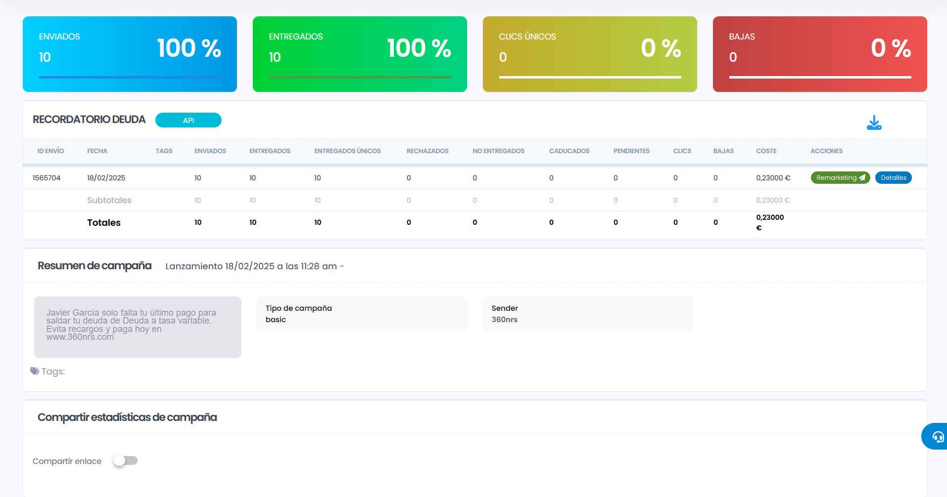Download the campaign report
Screen dimensions: 947x497
coord(874,123)
